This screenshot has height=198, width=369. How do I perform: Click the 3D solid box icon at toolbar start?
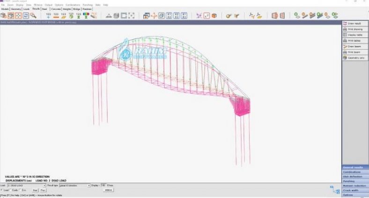coord(3,16)
